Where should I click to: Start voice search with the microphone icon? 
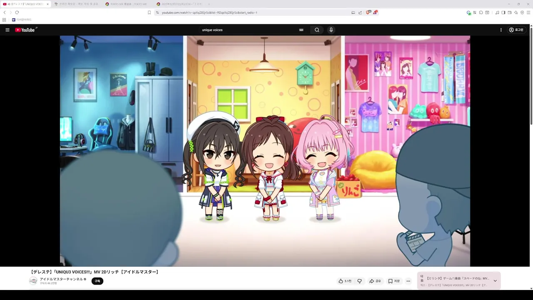click(x=331, y=30)
